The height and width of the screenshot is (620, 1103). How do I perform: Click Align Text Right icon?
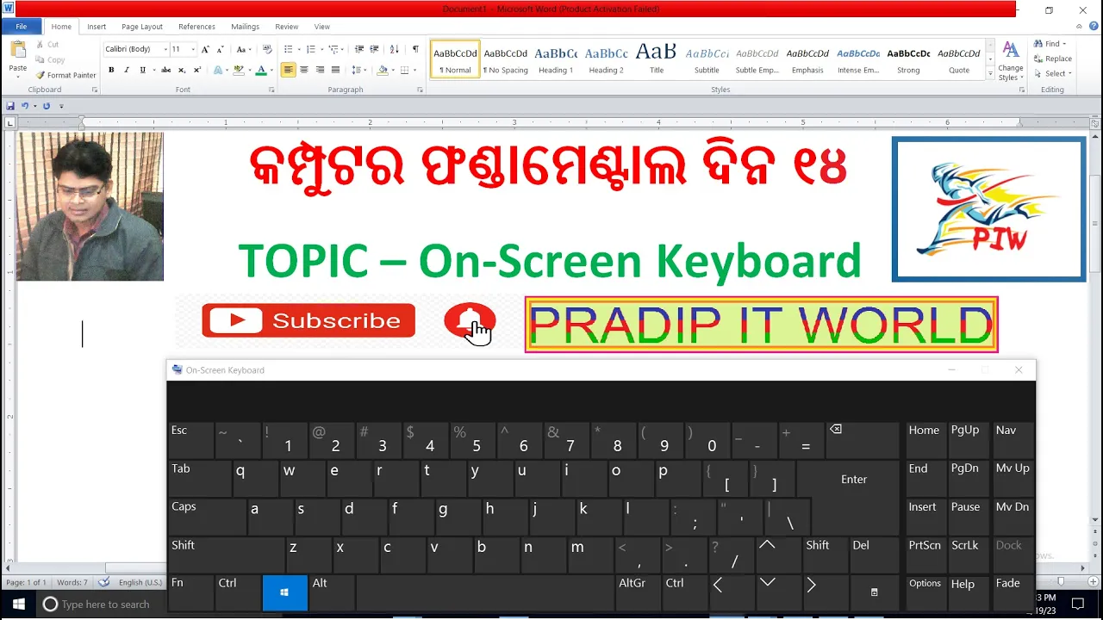pyautogui.click(x=320, y=70)
